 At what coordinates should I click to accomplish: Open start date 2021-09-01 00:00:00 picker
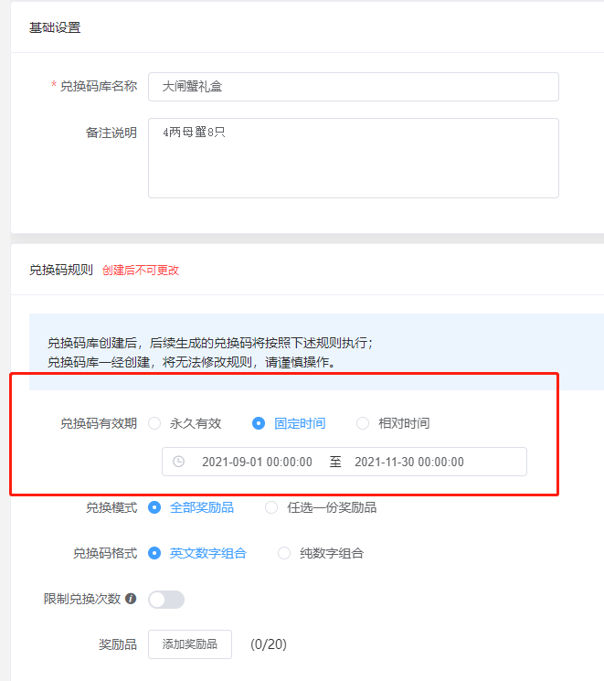tap(257, 462)
